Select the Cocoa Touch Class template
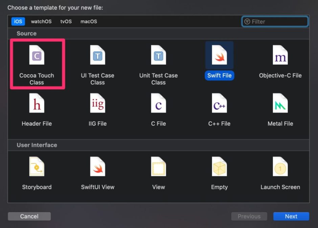318x228 pixels. pyautogui.click(x=37, y=56)
